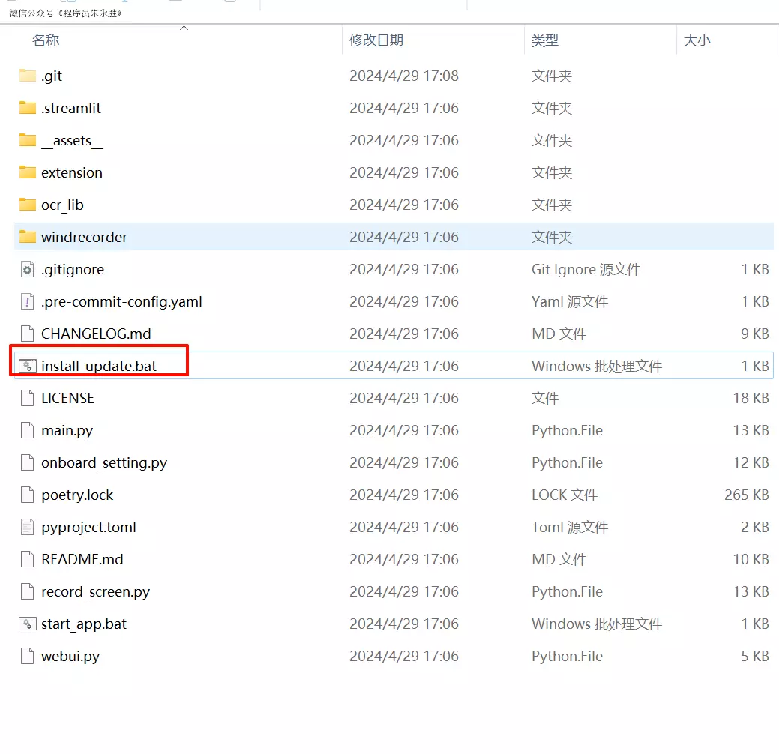Sort by 修改日期 column header
Image resolution: width=779 pixels, height=754 pixels.
tap(376, 40)
